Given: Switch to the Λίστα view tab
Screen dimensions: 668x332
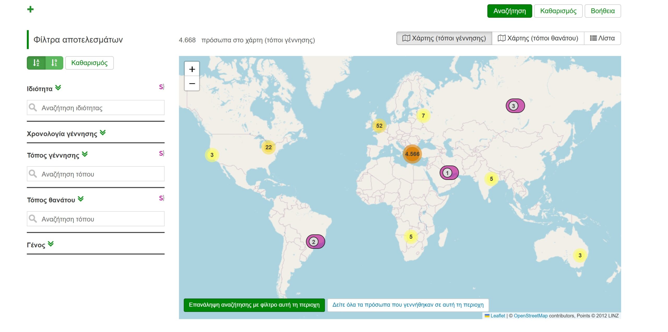Looking at the screenshot, I should [602, 38].
